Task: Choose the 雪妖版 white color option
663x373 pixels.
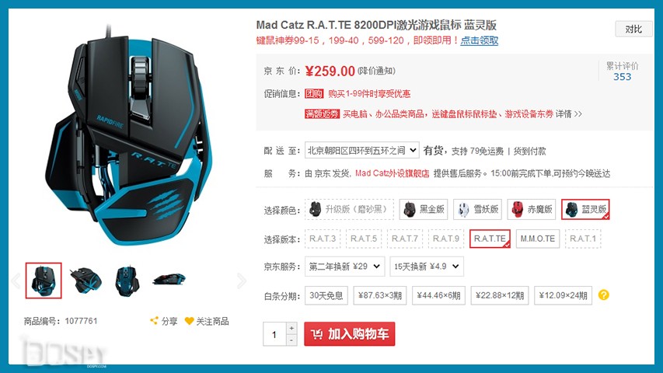Action: (x=477, y=209)
